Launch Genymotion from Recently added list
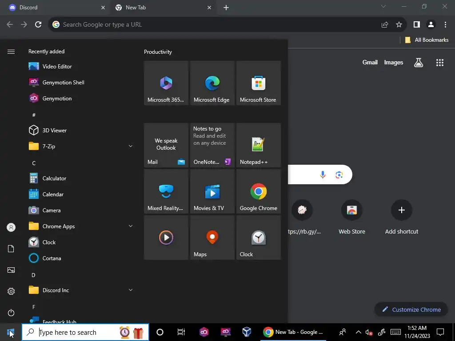This screenshot has height=341, width=455. tap(81, 98)
